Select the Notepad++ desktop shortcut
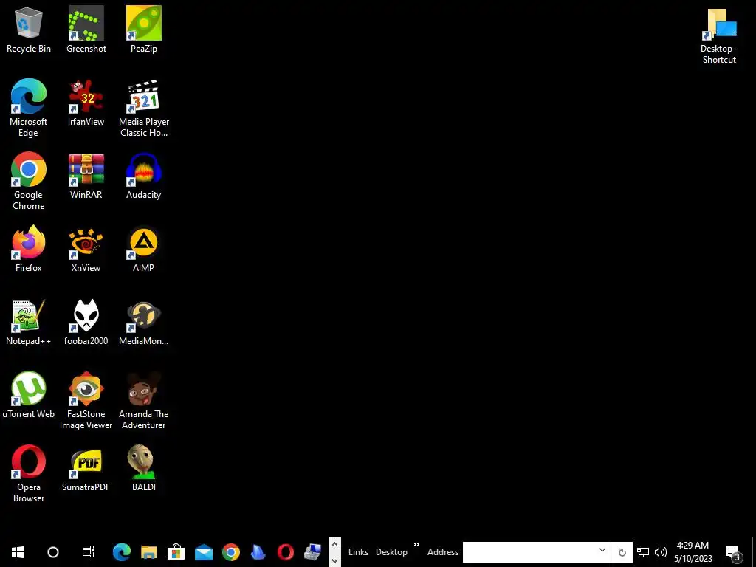 point(29,323)
